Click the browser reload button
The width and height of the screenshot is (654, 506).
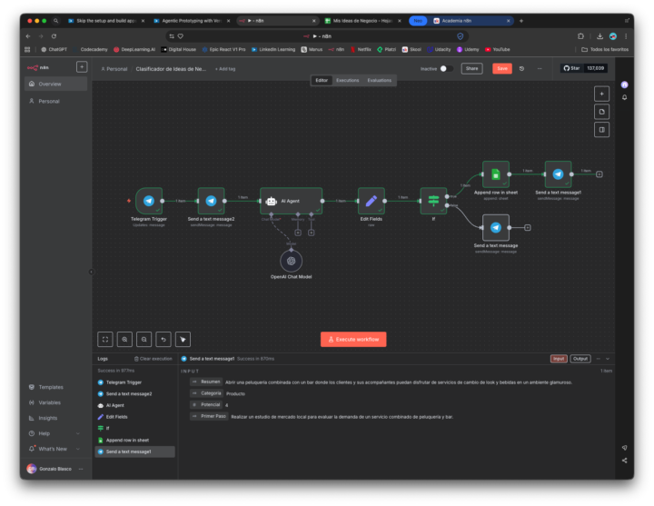[x=54, y=36]
